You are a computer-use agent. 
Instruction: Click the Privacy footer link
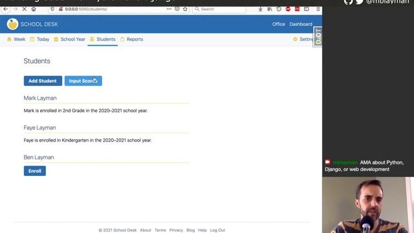pyautogui.click(x=176, y=230)
